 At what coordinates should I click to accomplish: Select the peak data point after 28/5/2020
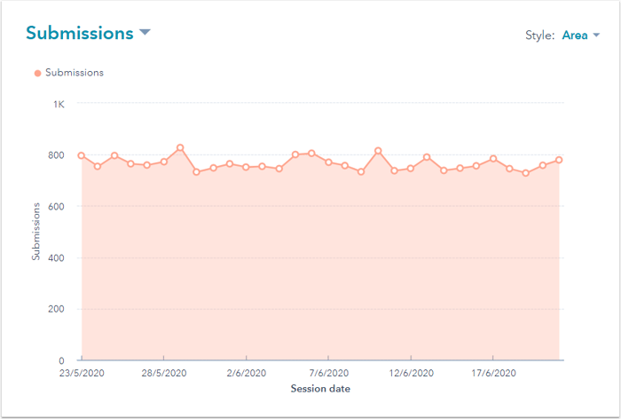click(x=180, y=147)
